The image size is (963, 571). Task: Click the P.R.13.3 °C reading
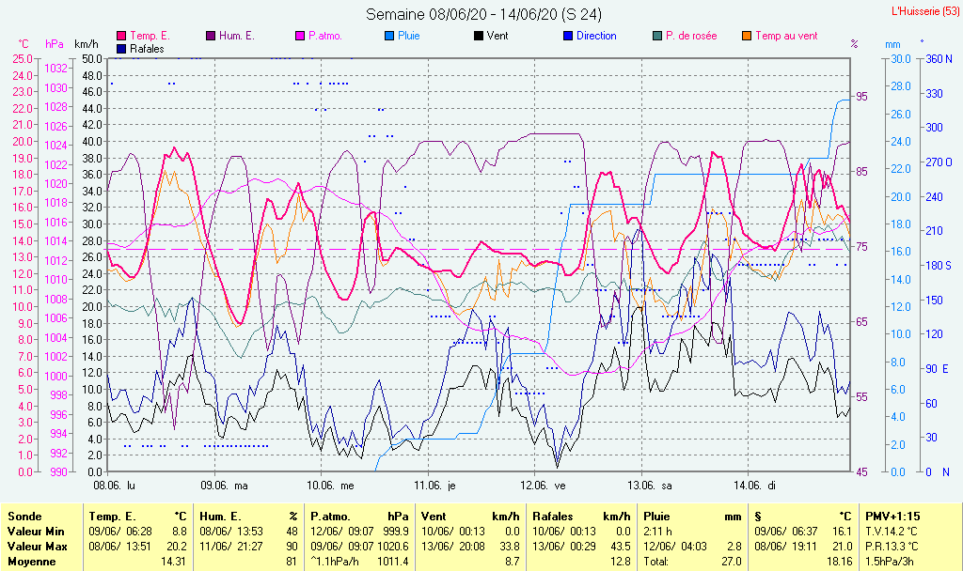coord(892,547)
